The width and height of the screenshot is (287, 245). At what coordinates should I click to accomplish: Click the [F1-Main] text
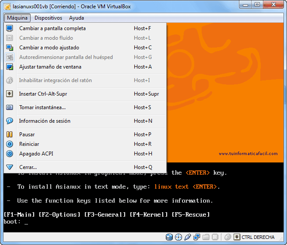tap(19, 214)
